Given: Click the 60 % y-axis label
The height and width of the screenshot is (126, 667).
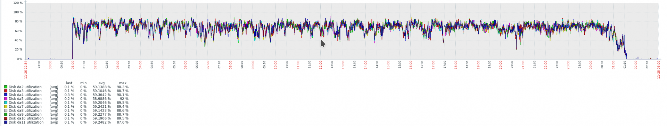Looking at the screenshot, I should [19, 31].
